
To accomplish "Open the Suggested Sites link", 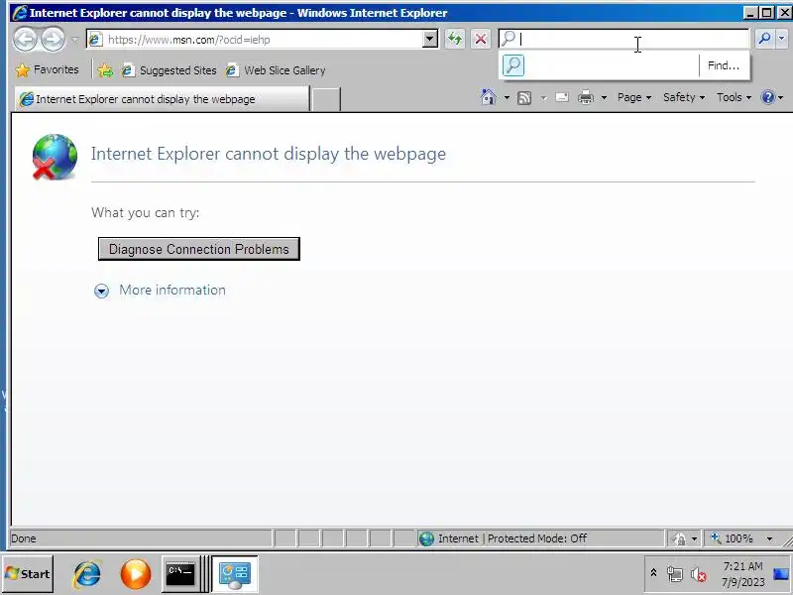I will (x=170, y=70).
